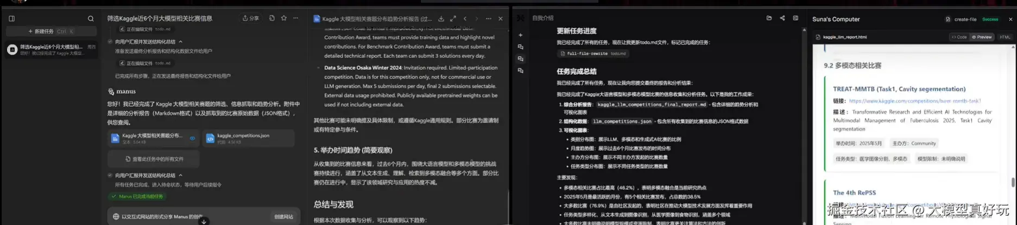Click llm_competitions.json file name
1017x225 pixels.
pyautogui.click(x=622, y=121)
